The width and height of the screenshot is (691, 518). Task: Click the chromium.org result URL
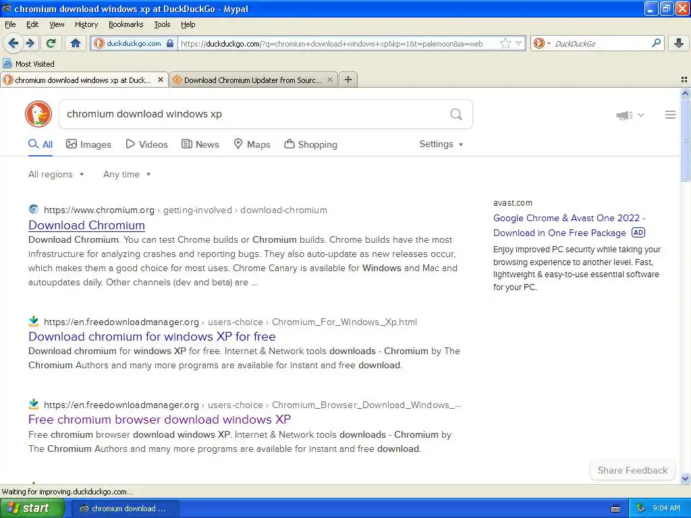(x=185, y=210)
